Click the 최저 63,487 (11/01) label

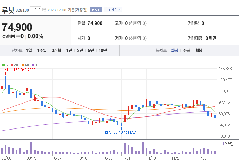pyautogui.click(x=122, y=132)
